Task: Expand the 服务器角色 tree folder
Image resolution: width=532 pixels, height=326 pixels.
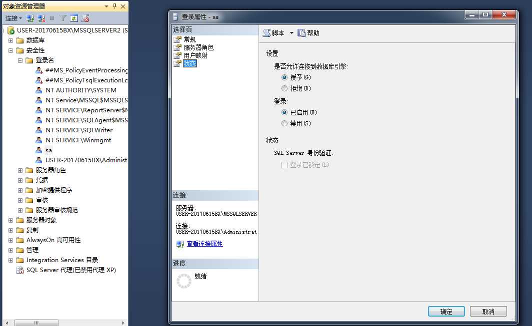Action: click(x=20, y=170)
